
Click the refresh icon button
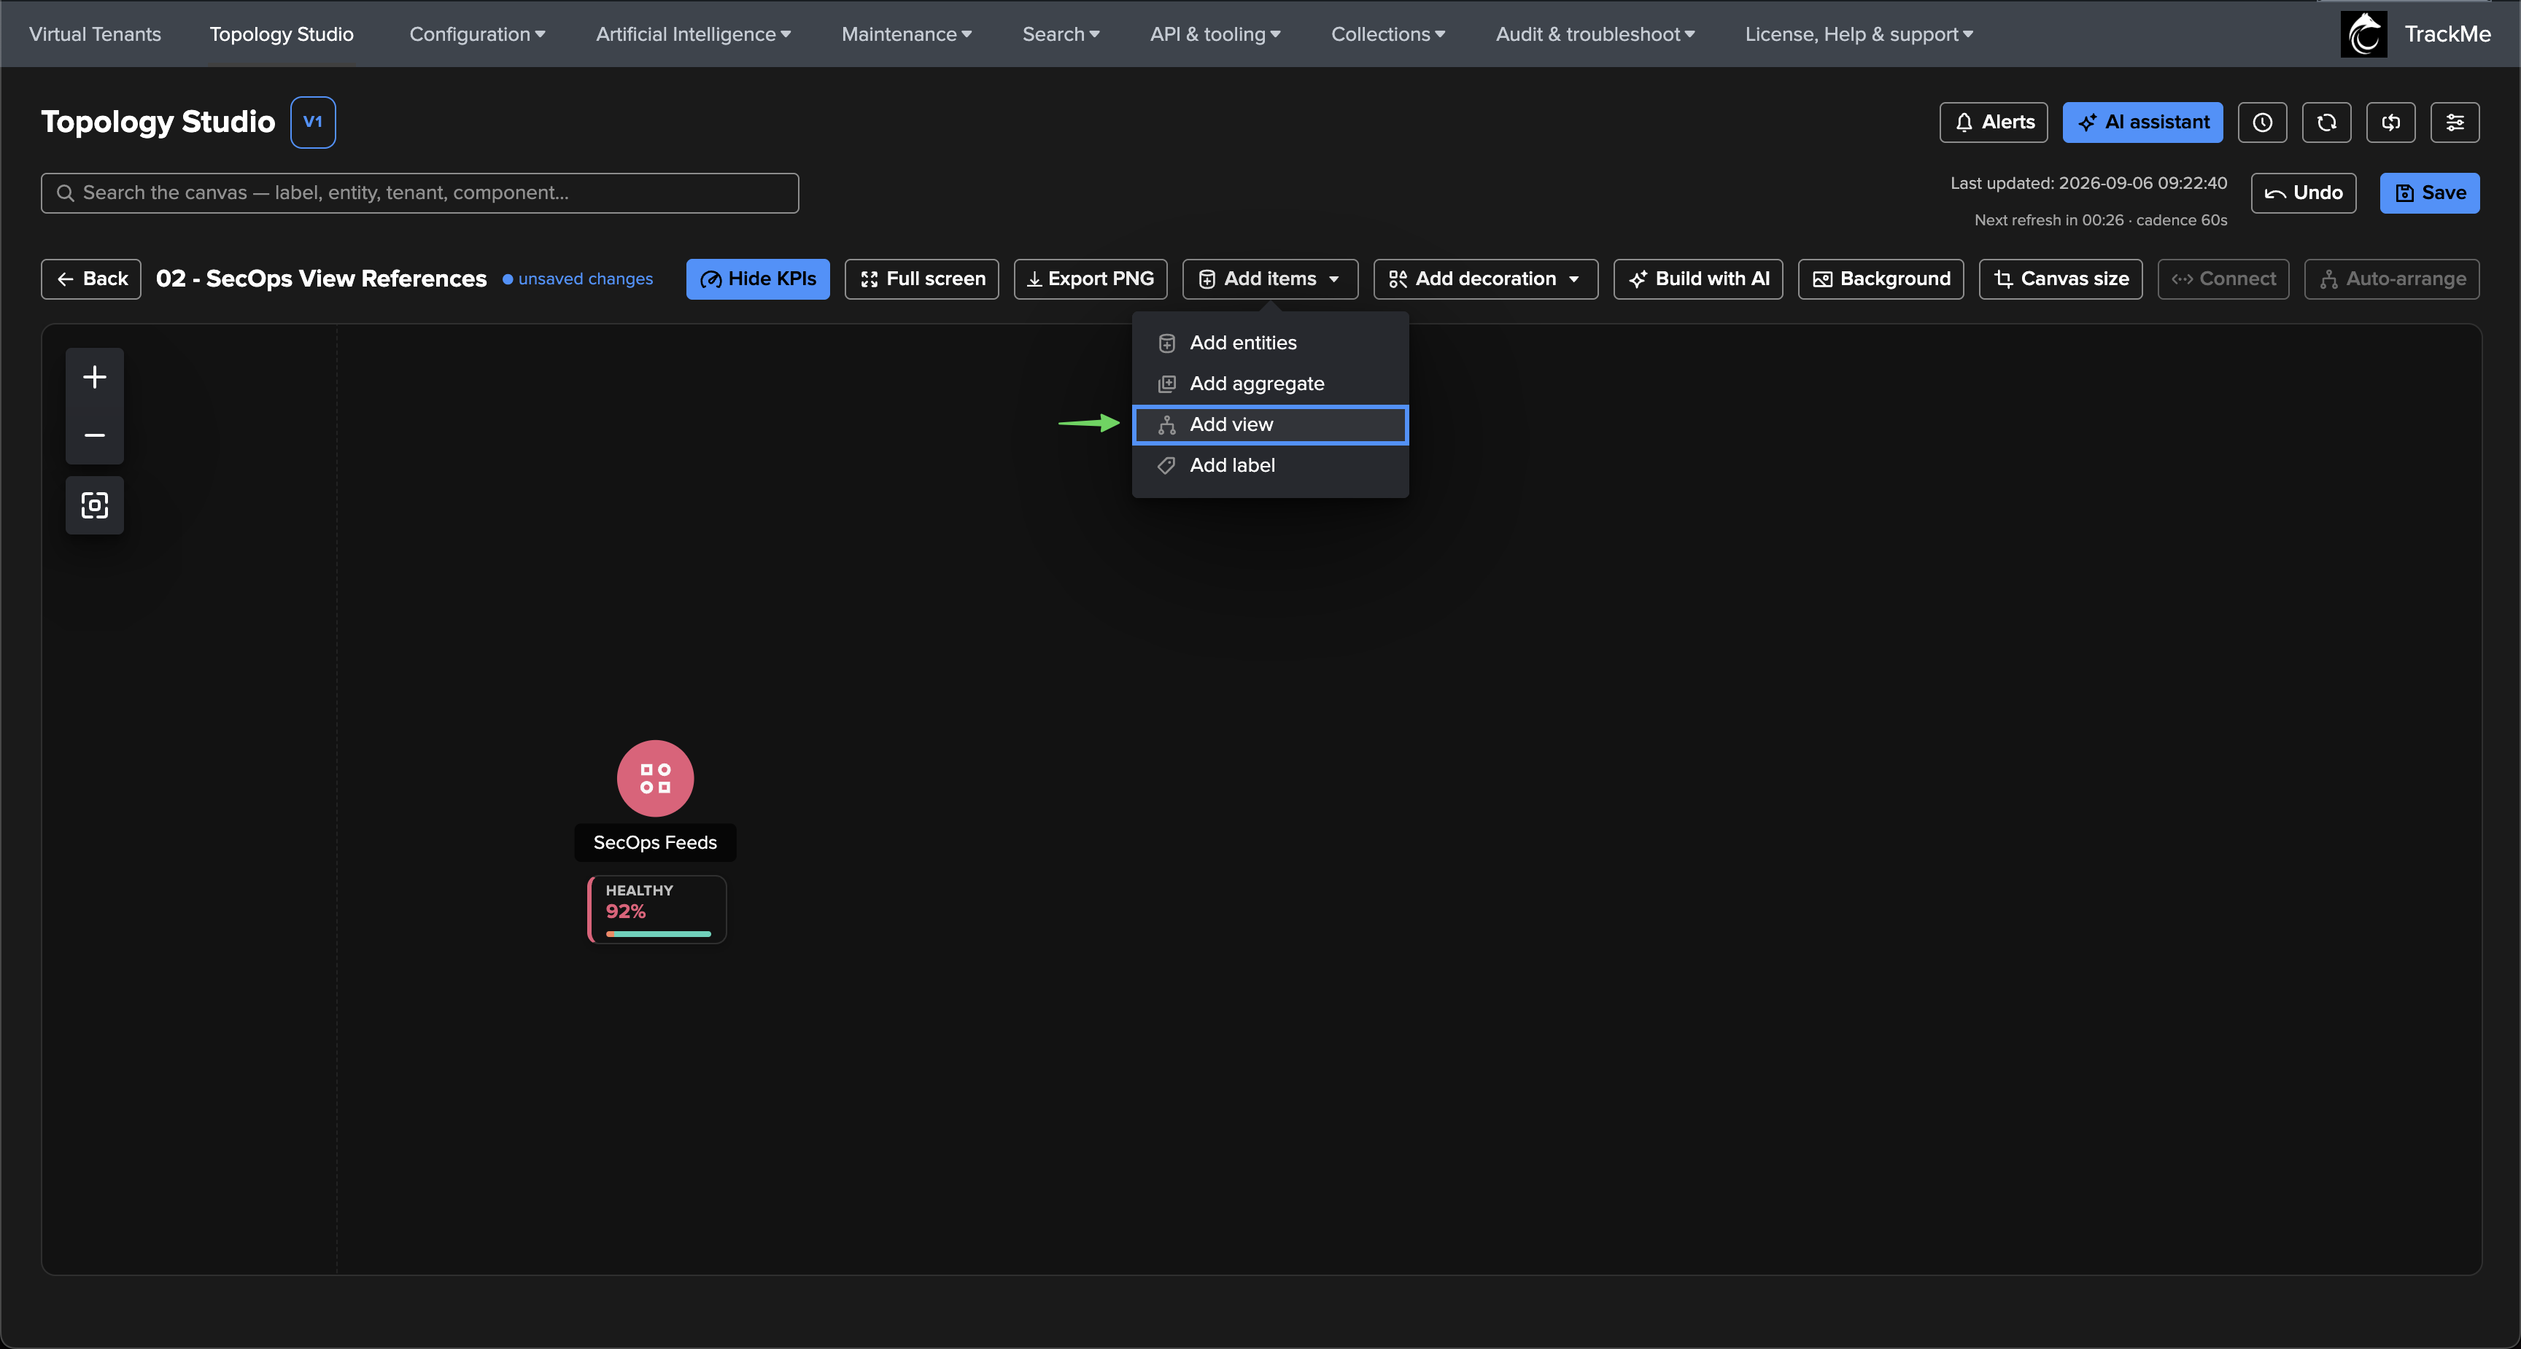pos(2326,123)
